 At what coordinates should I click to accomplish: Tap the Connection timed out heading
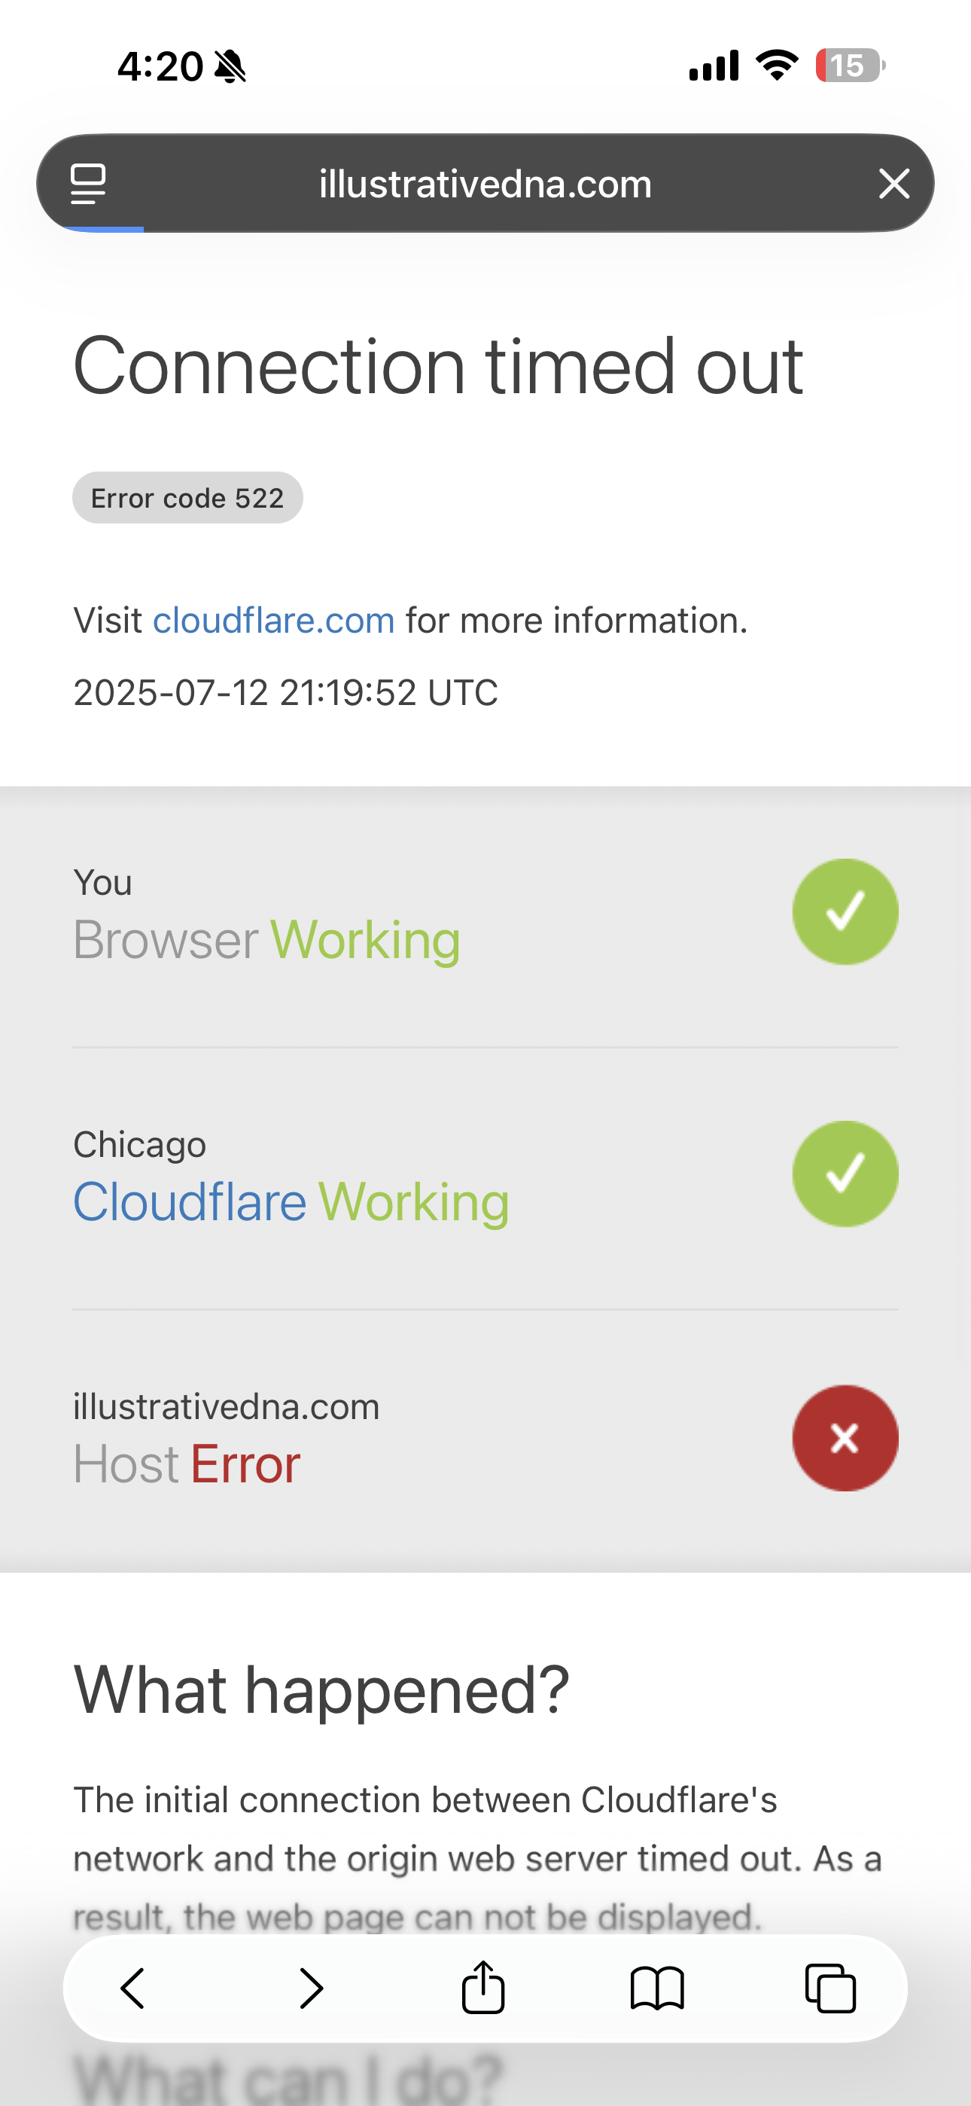click(438, 365)
